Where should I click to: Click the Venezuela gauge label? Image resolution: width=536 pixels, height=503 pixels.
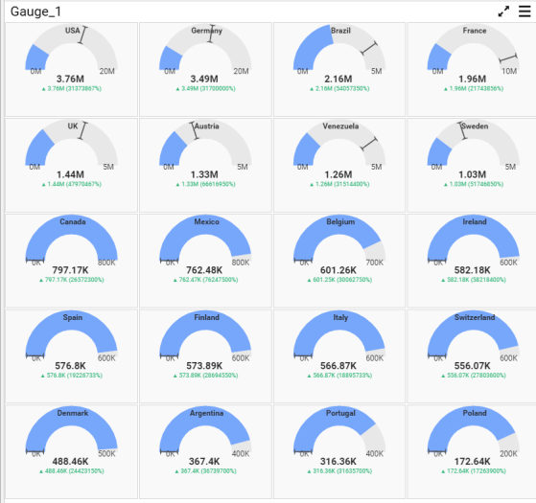click(340, 126)
